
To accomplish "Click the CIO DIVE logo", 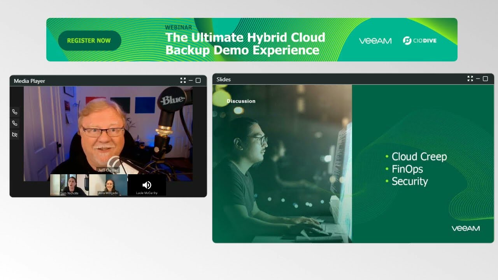I will [419, 40].
